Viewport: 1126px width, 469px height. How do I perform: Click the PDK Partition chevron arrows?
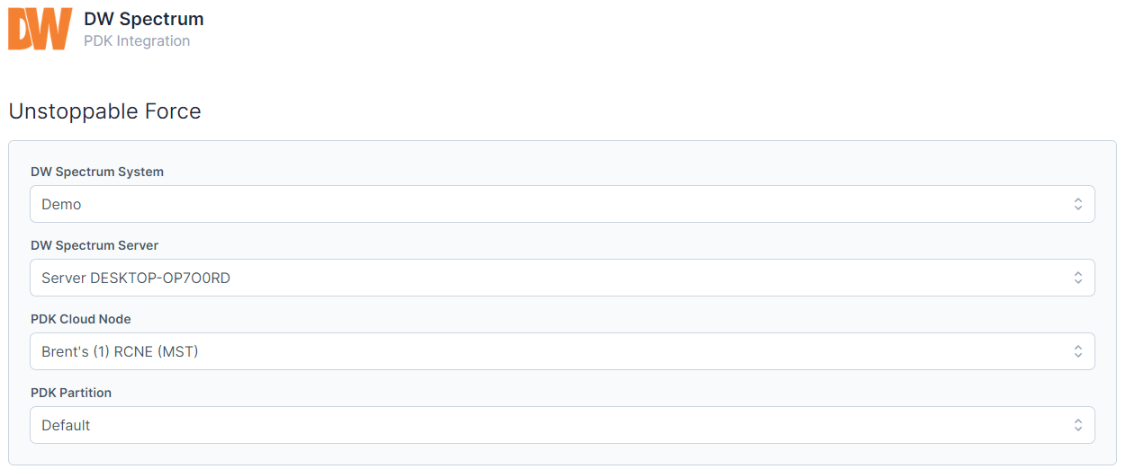pyautogui.click(x=1077, y=425)
